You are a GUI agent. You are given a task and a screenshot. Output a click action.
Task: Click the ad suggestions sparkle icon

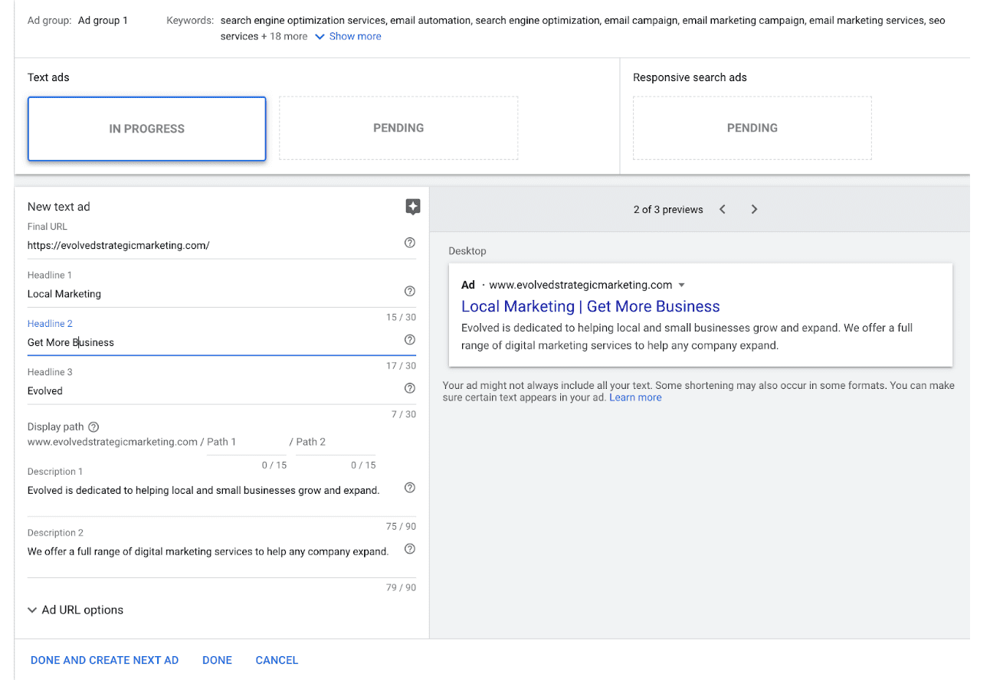tap(412, 207)
